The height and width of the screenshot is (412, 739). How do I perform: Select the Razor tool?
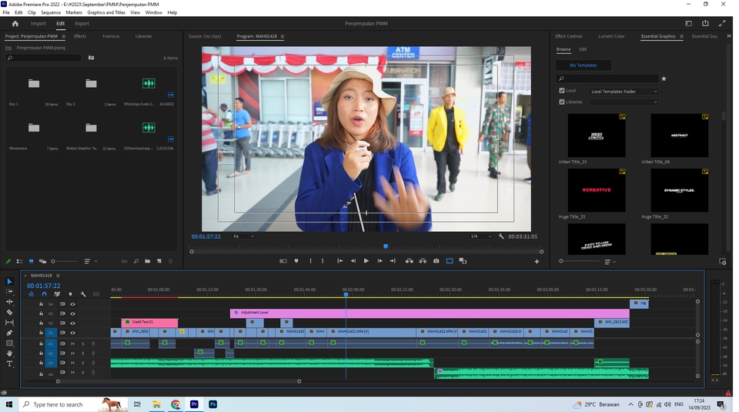(x=9, y=312)
